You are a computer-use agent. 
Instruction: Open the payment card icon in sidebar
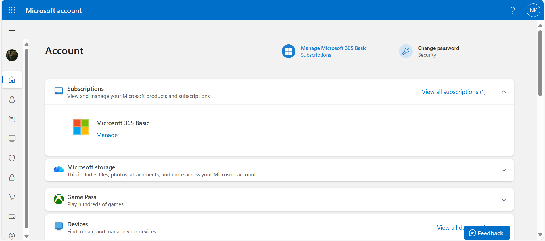tap(12, 217)
